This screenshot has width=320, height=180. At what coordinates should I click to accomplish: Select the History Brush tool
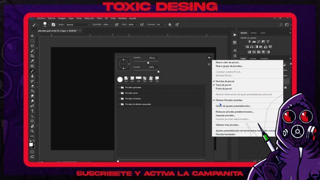32,81
